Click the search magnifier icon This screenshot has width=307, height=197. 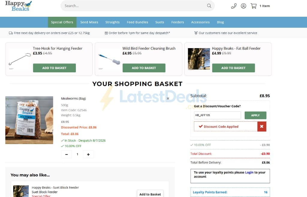(209, 6)
